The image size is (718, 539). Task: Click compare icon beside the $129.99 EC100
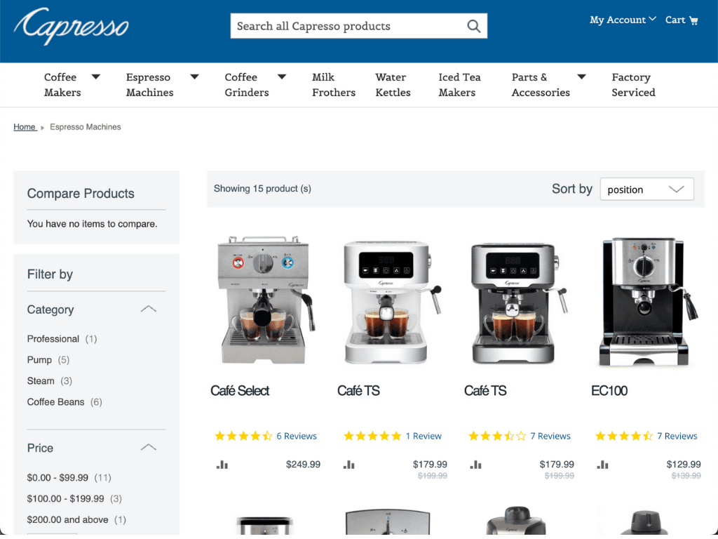tap(602, 465)
